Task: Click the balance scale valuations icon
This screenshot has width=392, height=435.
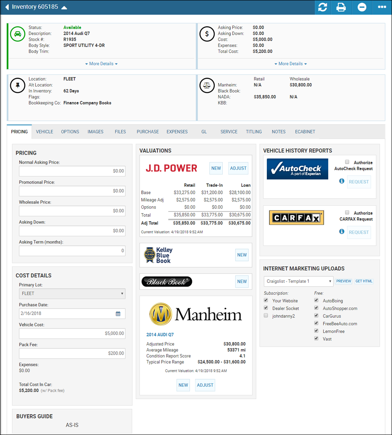Action: (207, 85)
